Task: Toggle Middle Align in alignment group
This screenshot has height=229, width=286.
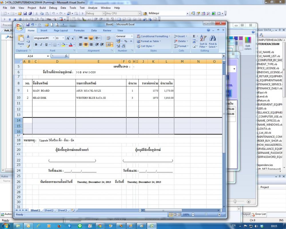Action: pyautogui.click(x=86, y=38)
